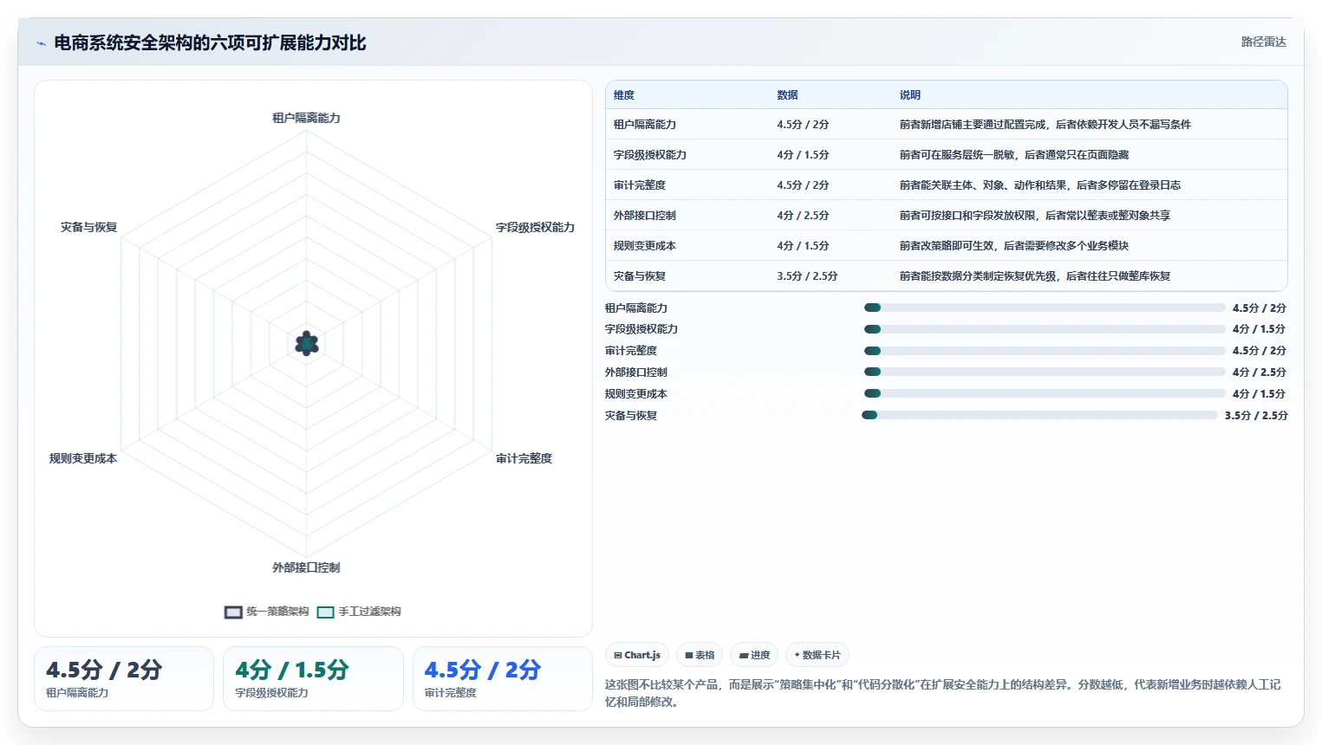Click the 3.5分 / 2.5分 cell in the table
Image resolution: width=1322 pixels, height=745 pixels.
(x=807, y=276)
